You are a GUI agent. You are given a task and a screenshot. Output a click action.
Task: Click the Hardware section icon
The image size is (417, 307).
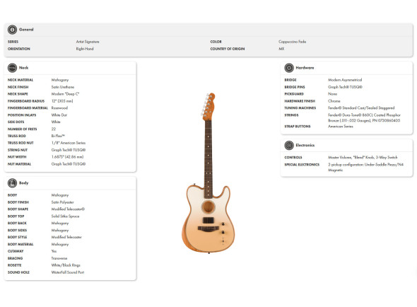point(289,68)
